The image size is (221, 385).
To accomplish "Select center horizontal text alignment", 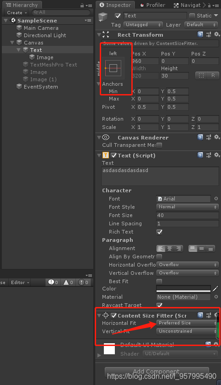I will [169, 248].
